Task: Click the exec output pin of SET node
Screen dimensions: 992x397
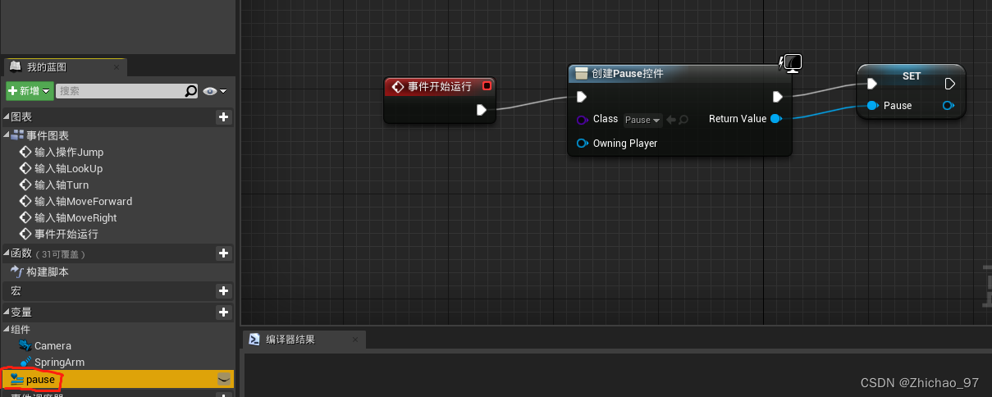Action: (949, 84)
